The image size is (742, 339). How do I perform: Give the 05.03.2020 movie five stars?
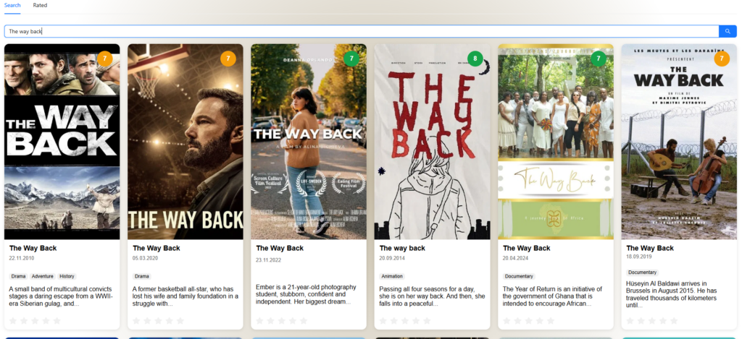180,321
